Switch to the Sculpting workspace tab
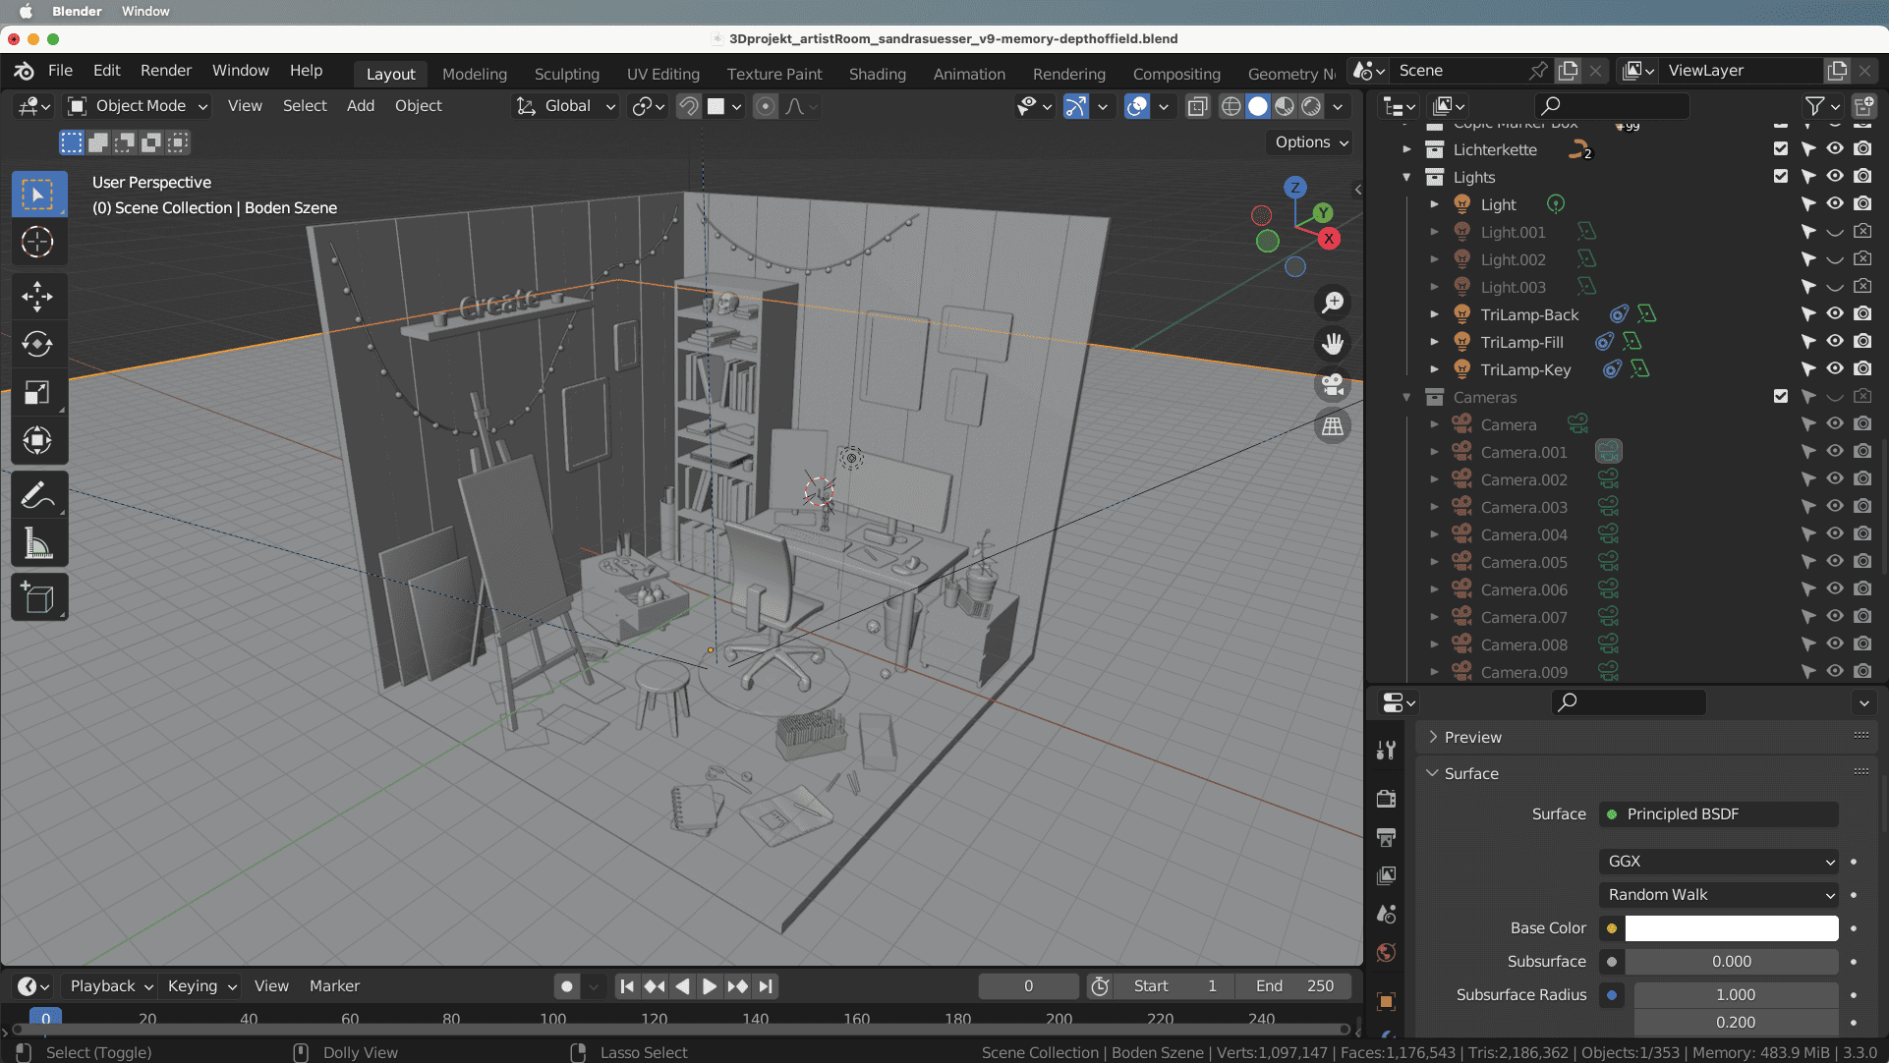The image size is (1889, 1063). point(566,74)
